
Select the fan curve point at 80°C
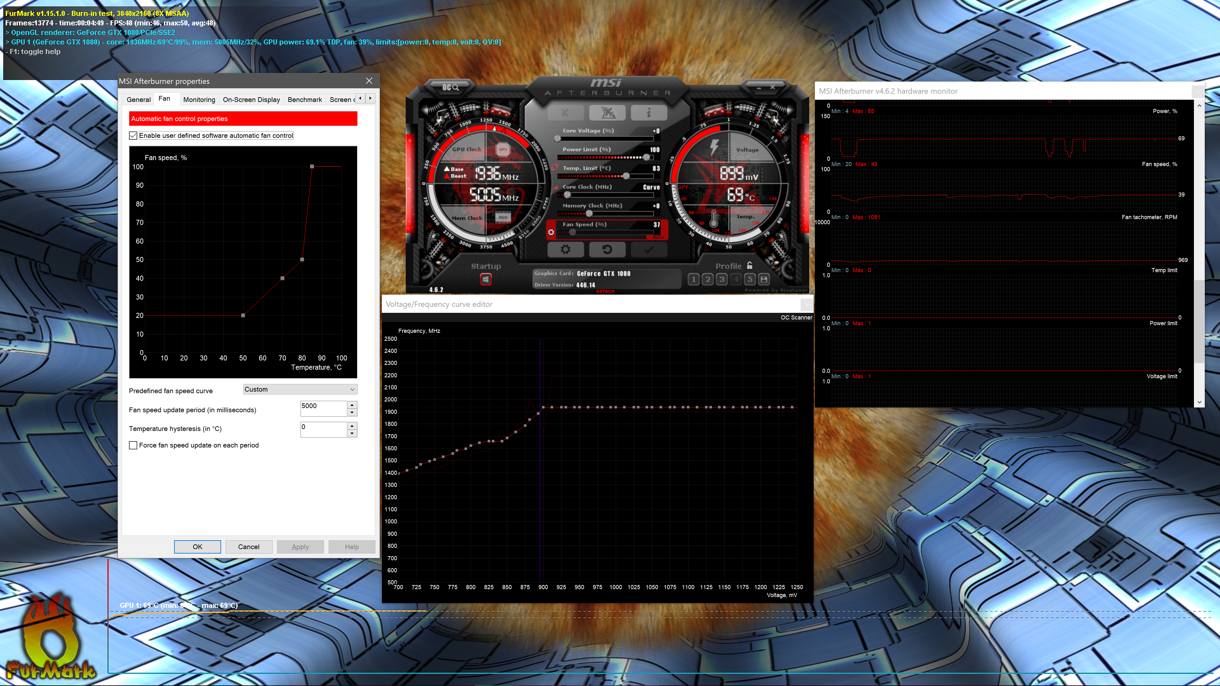(302, 259)
